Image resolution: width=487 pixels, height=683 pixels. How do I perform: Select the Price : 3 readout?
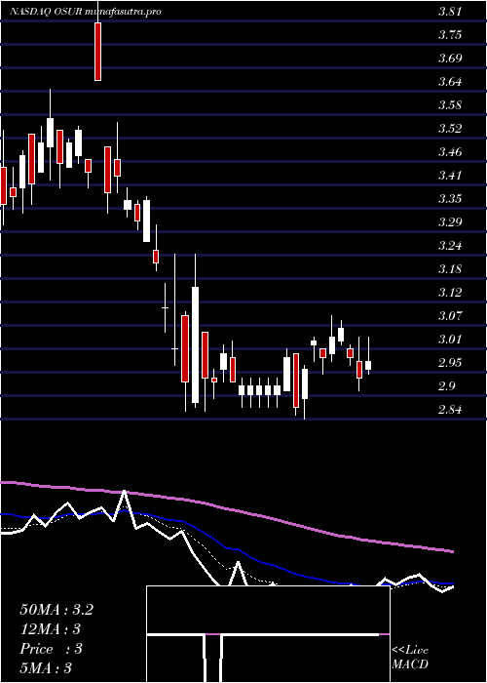[51, 649]
